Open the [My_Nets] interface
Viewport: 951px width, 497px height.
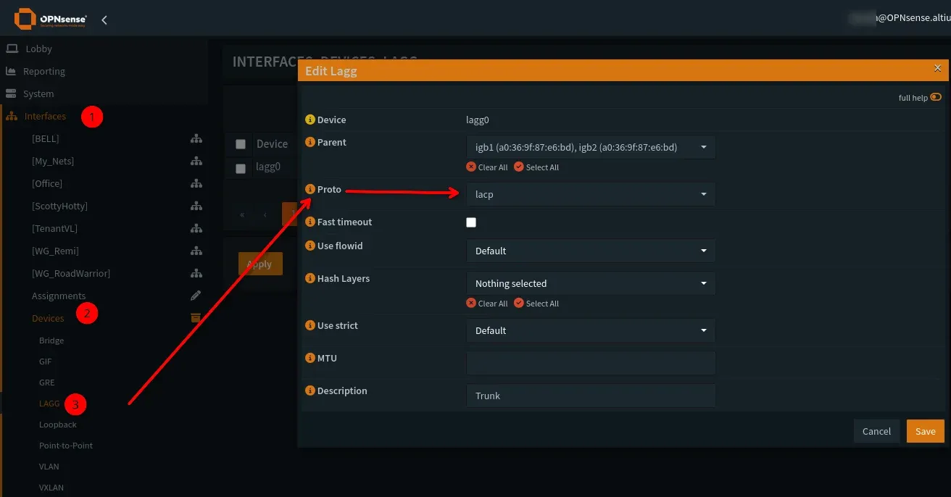point(53,161)
